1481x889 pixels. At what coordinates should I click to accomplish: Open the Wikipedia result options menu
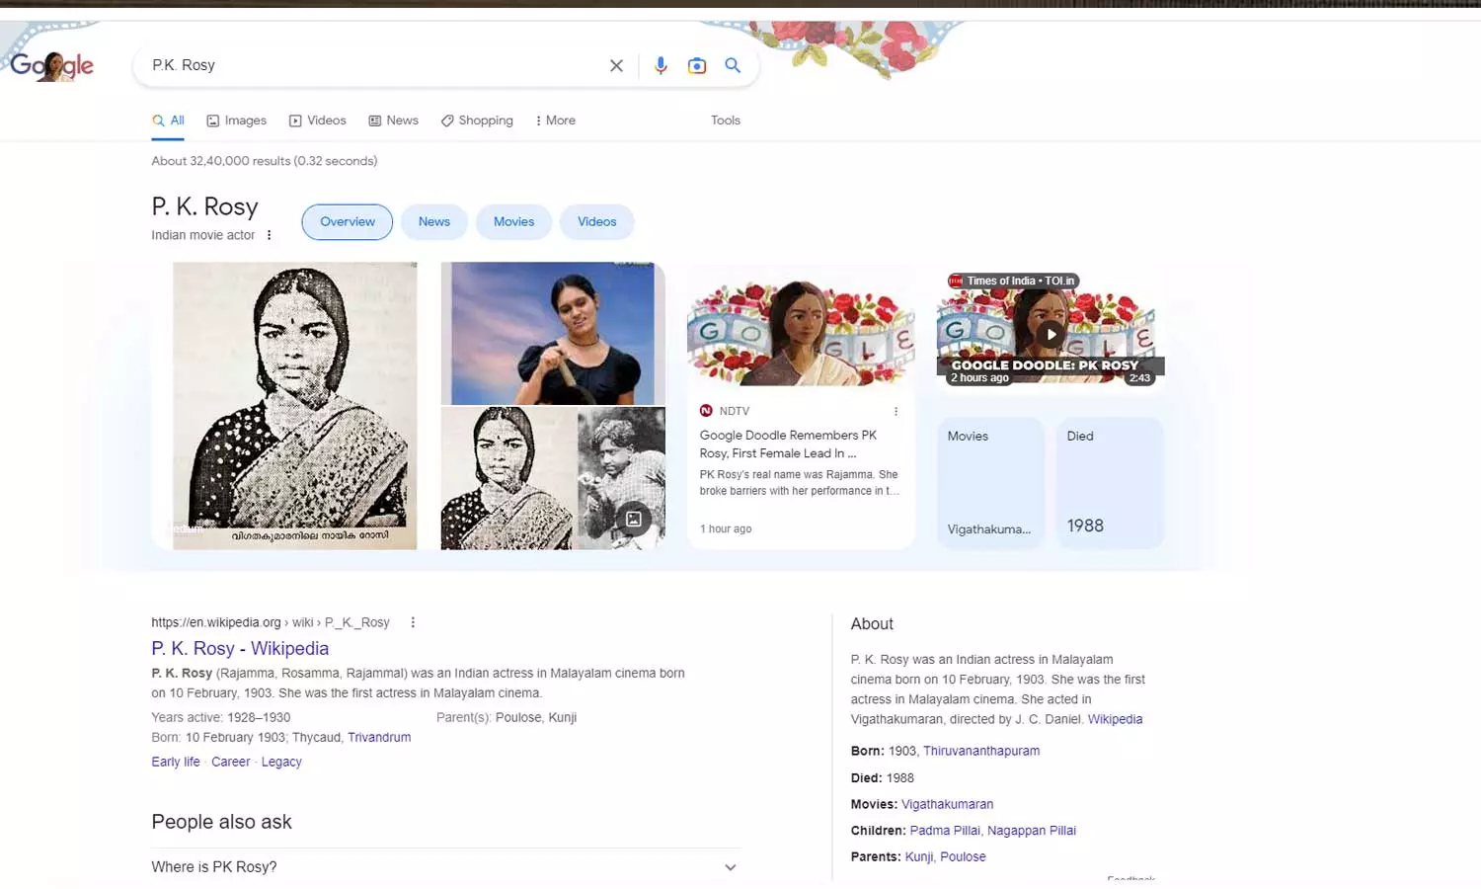click(x=413, y=622)
